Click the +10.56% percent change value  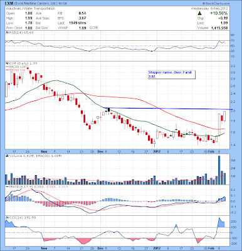click(219, 13)
